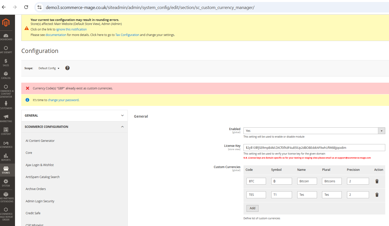Select Ajax Login & Wishlist menu item
The width and height of the screenshot is (389, 226).
40,165
